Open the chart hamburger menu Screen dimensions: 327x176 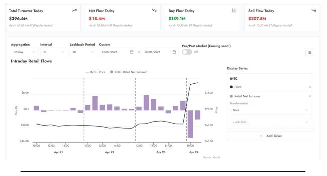click(310, 52)
